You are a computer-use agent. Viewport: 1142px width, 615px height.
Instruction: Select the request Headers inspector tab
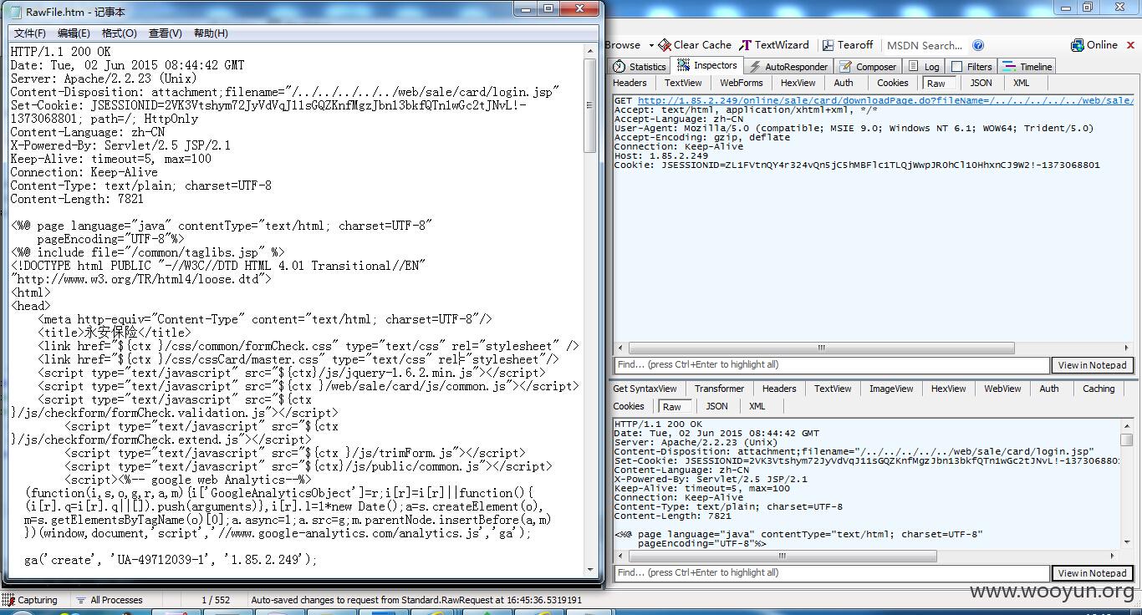pos(630,83)
